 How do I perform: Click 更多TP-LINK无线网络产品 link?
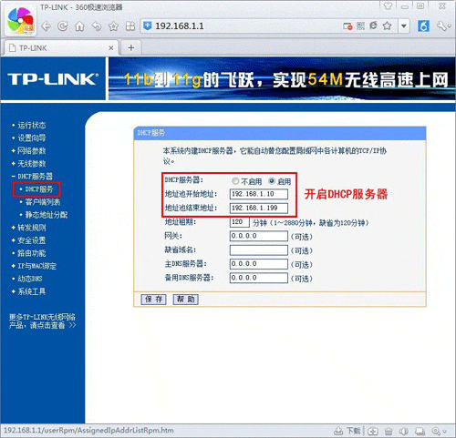tap(43, 321)
